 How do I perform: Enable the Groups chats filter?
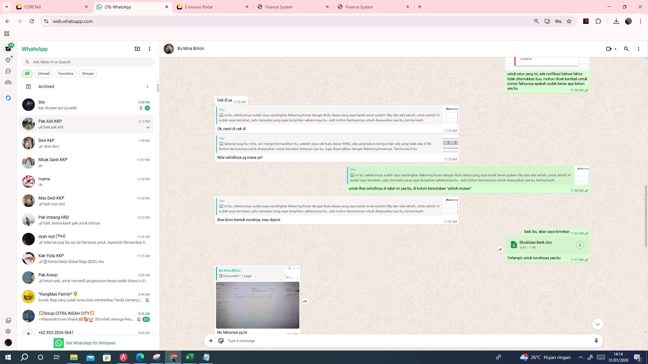point(88,73)
